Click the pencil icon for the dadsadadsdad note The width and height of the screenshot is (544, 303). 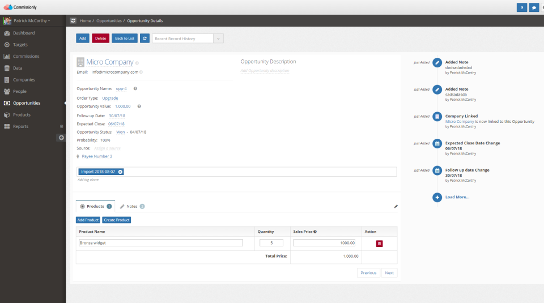click(437, 62)
